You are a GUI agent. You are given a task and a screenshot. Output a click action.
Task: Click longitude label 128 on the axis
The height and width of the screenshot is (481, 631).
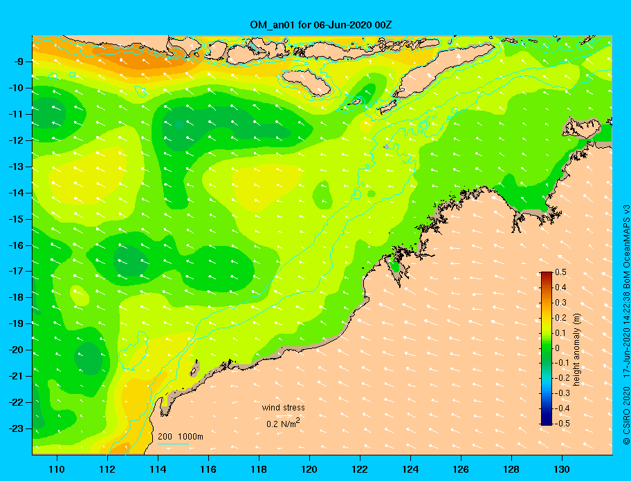click(x=511, y=469)
